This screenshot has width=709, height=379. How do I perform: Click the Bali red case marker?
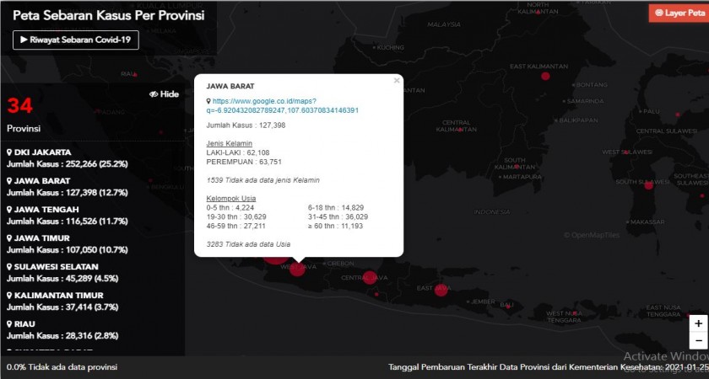pyautogui.click(x=508, y=307)
